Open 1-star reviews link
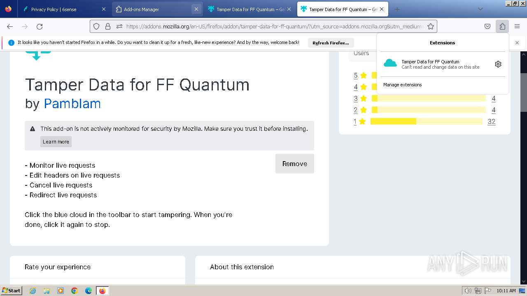527x296 pixels. pyautogui.click(x=356, y=121)
